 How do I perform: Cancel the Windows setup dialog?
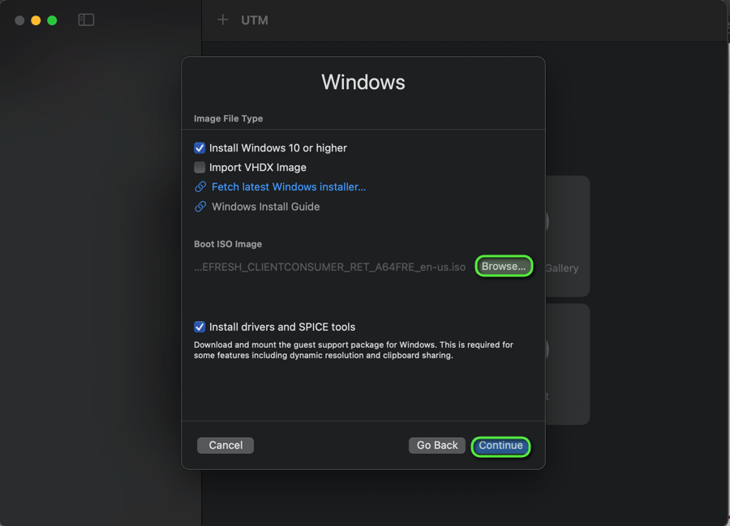225,445
